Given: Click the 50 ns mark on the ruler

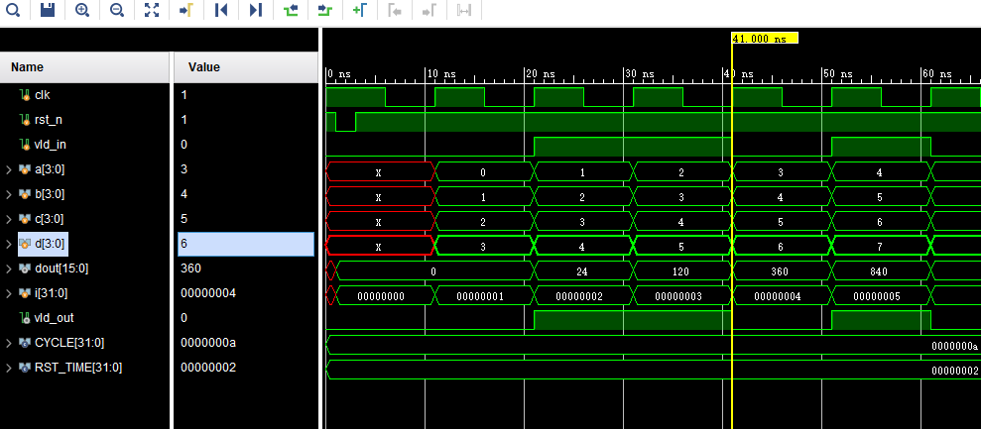Looking at the screenshot, I should (x=838, y=74).
